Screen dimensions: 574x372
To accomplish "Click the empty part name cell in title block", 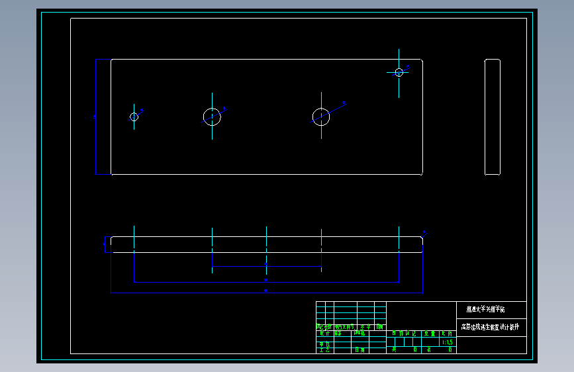I will (x=421, y=316).
